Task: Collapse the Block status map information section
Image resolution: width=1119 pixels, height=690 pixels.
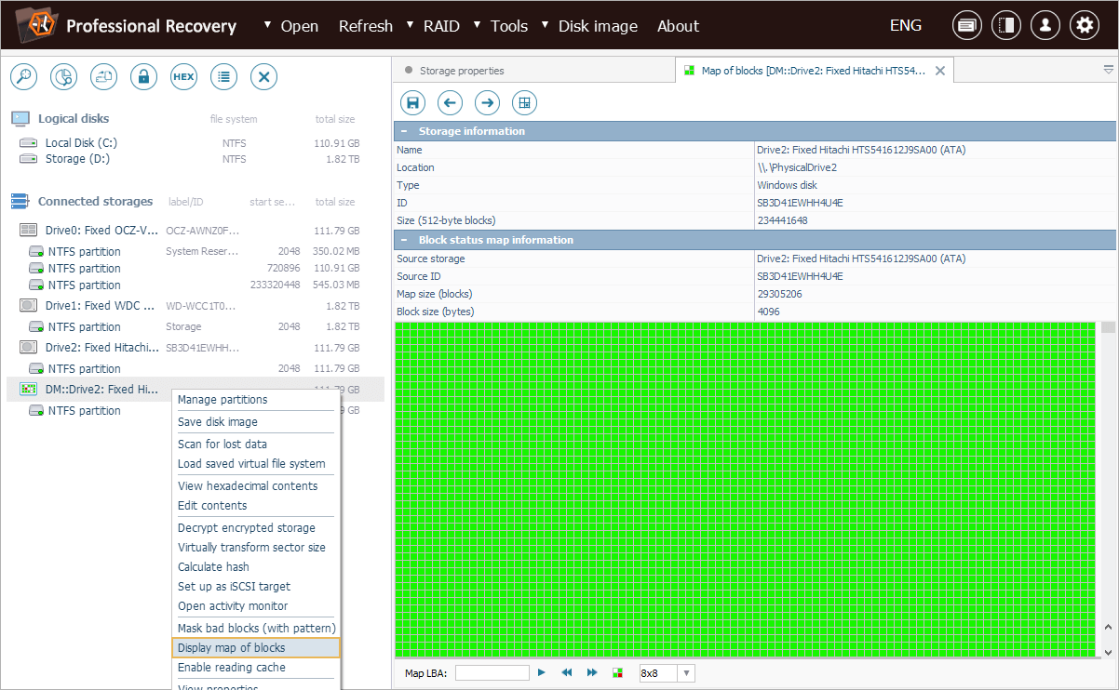Action: tap(404, 240)
